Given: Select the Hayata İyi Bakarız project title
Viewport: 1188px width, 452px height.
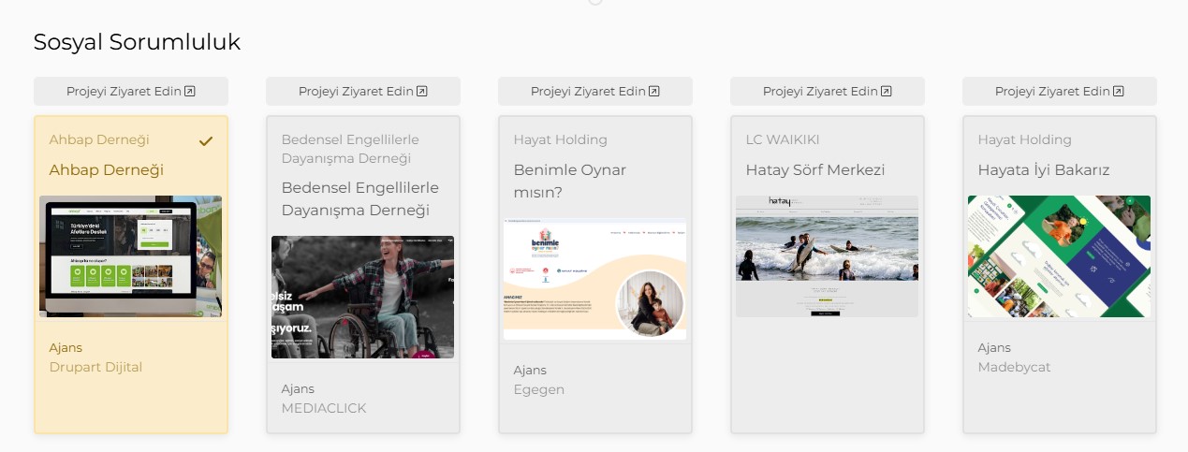Looking at the screenshot, I should pyautogui.click(x=1044, y=170).
